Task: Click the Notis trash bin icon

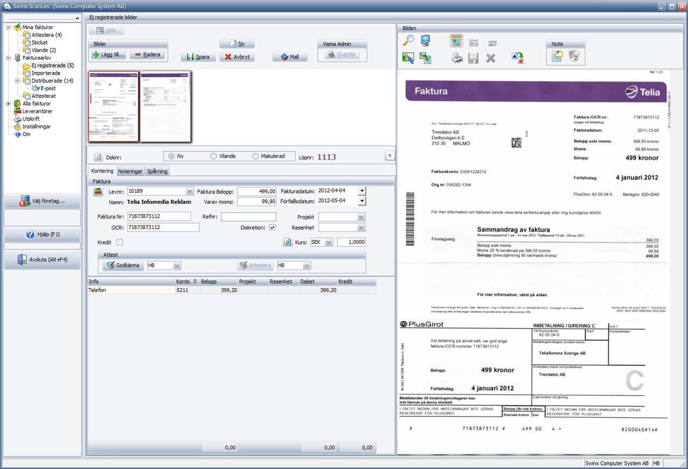Action: pyautogui.click(x=574, y=56)
